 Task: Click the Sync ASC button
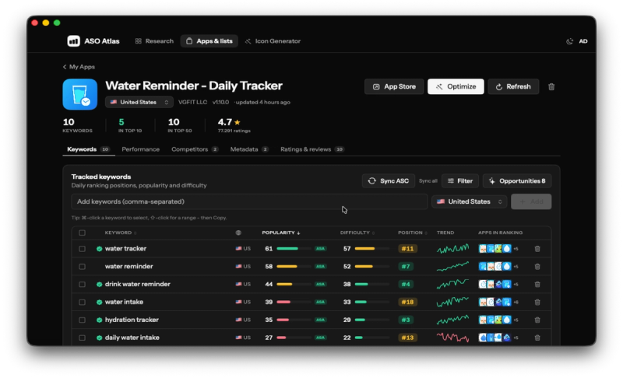[388, 181]
